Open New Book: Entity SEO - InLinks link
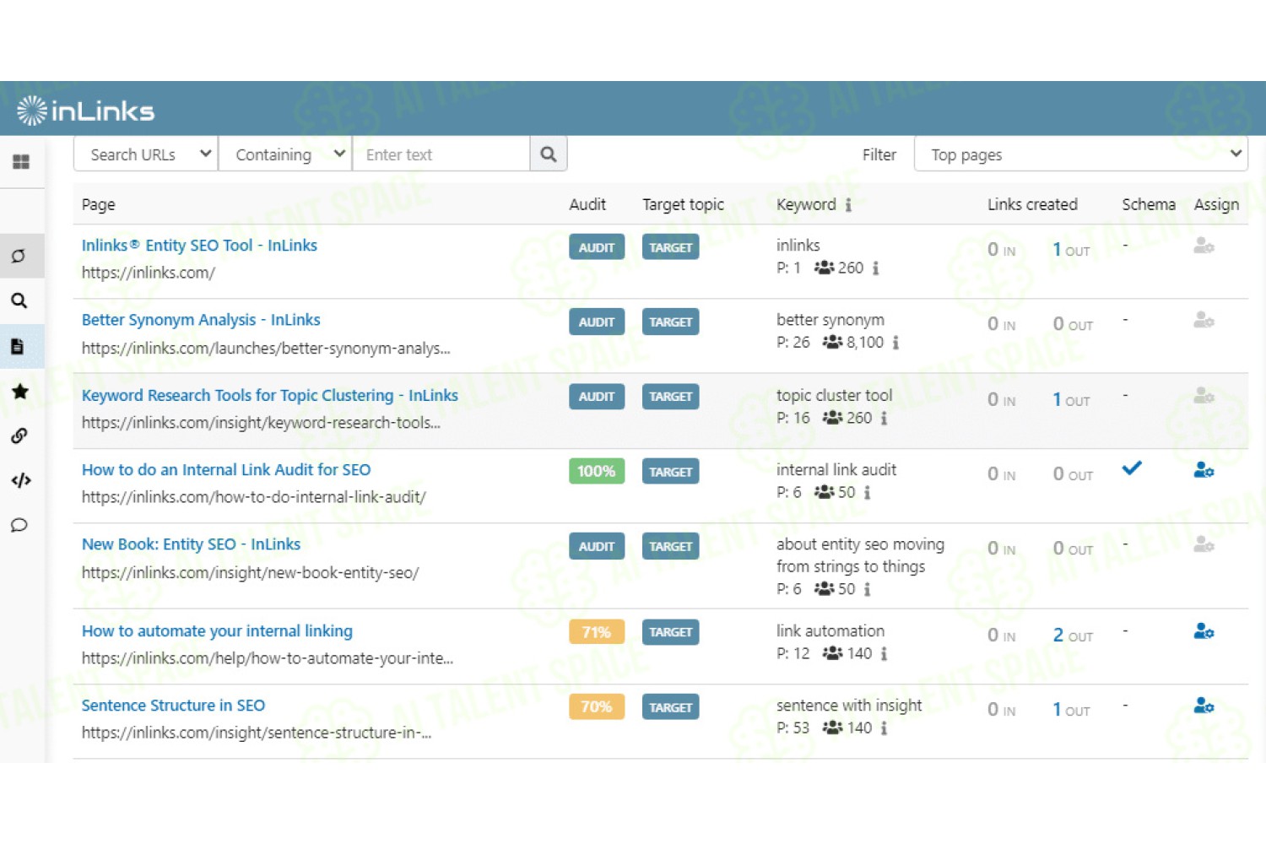This screenshot has width=1266, height=844. tap(191, 544)
